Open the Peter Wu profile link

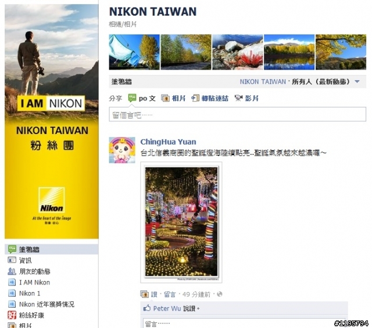pos(167,308)
